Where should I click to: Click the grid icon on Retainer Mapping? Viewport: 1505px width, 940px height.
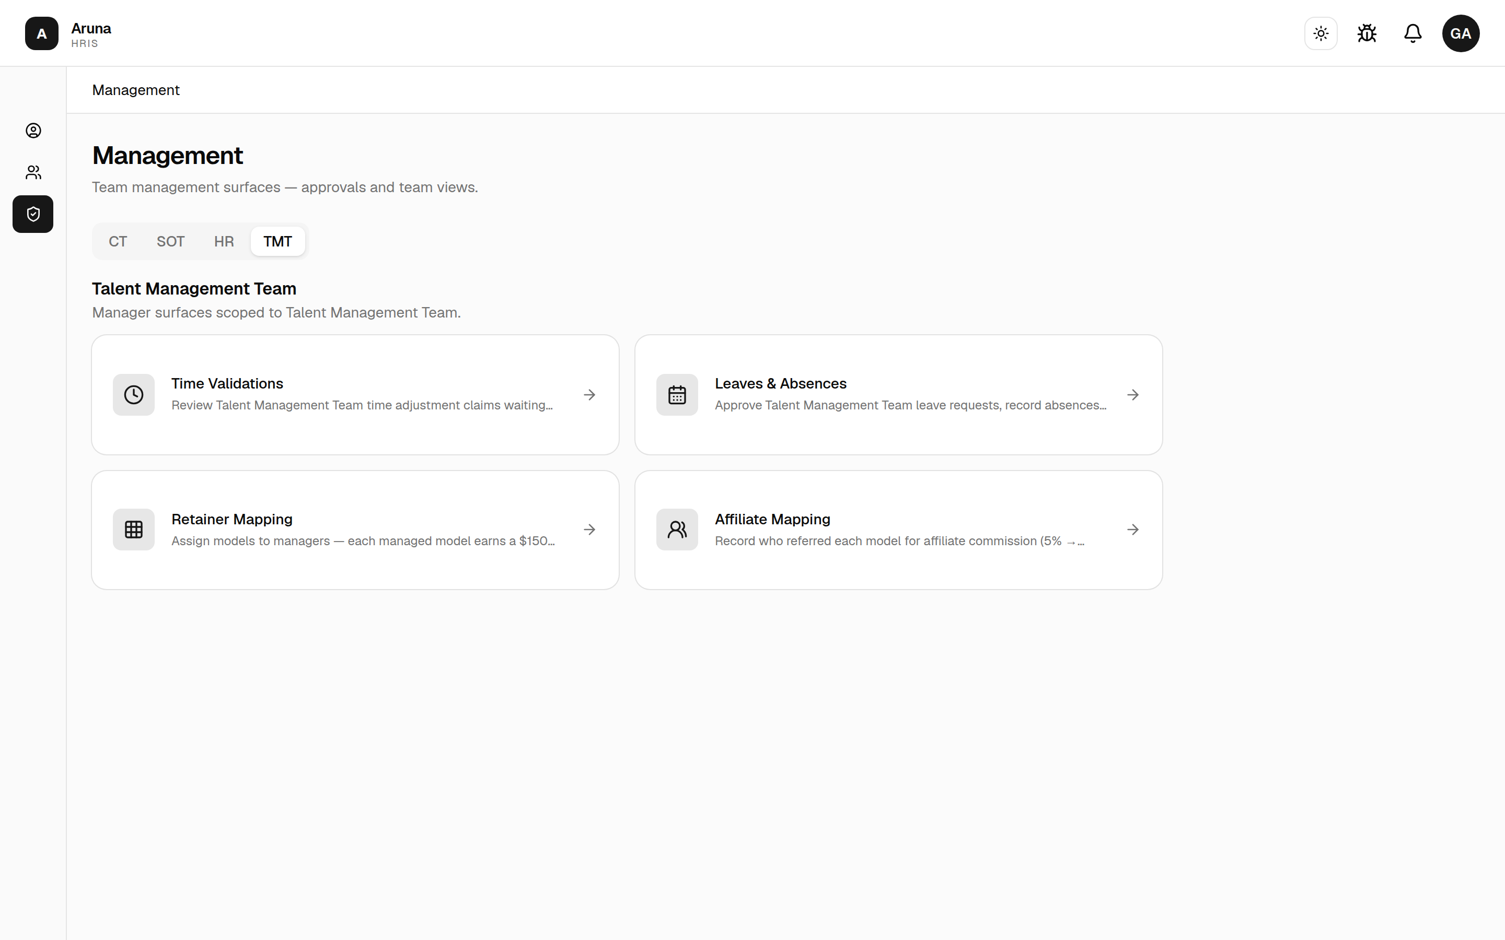pyautogui.click(x=134, y=530)
